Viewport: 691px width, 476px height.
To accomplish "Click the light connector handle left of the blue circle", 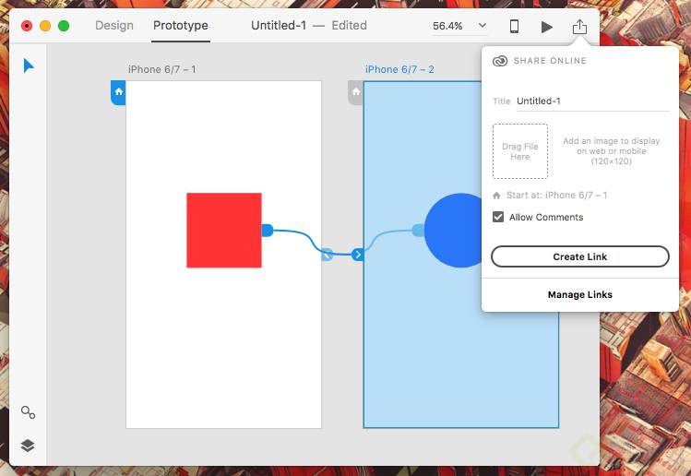I will coord(418,230).
